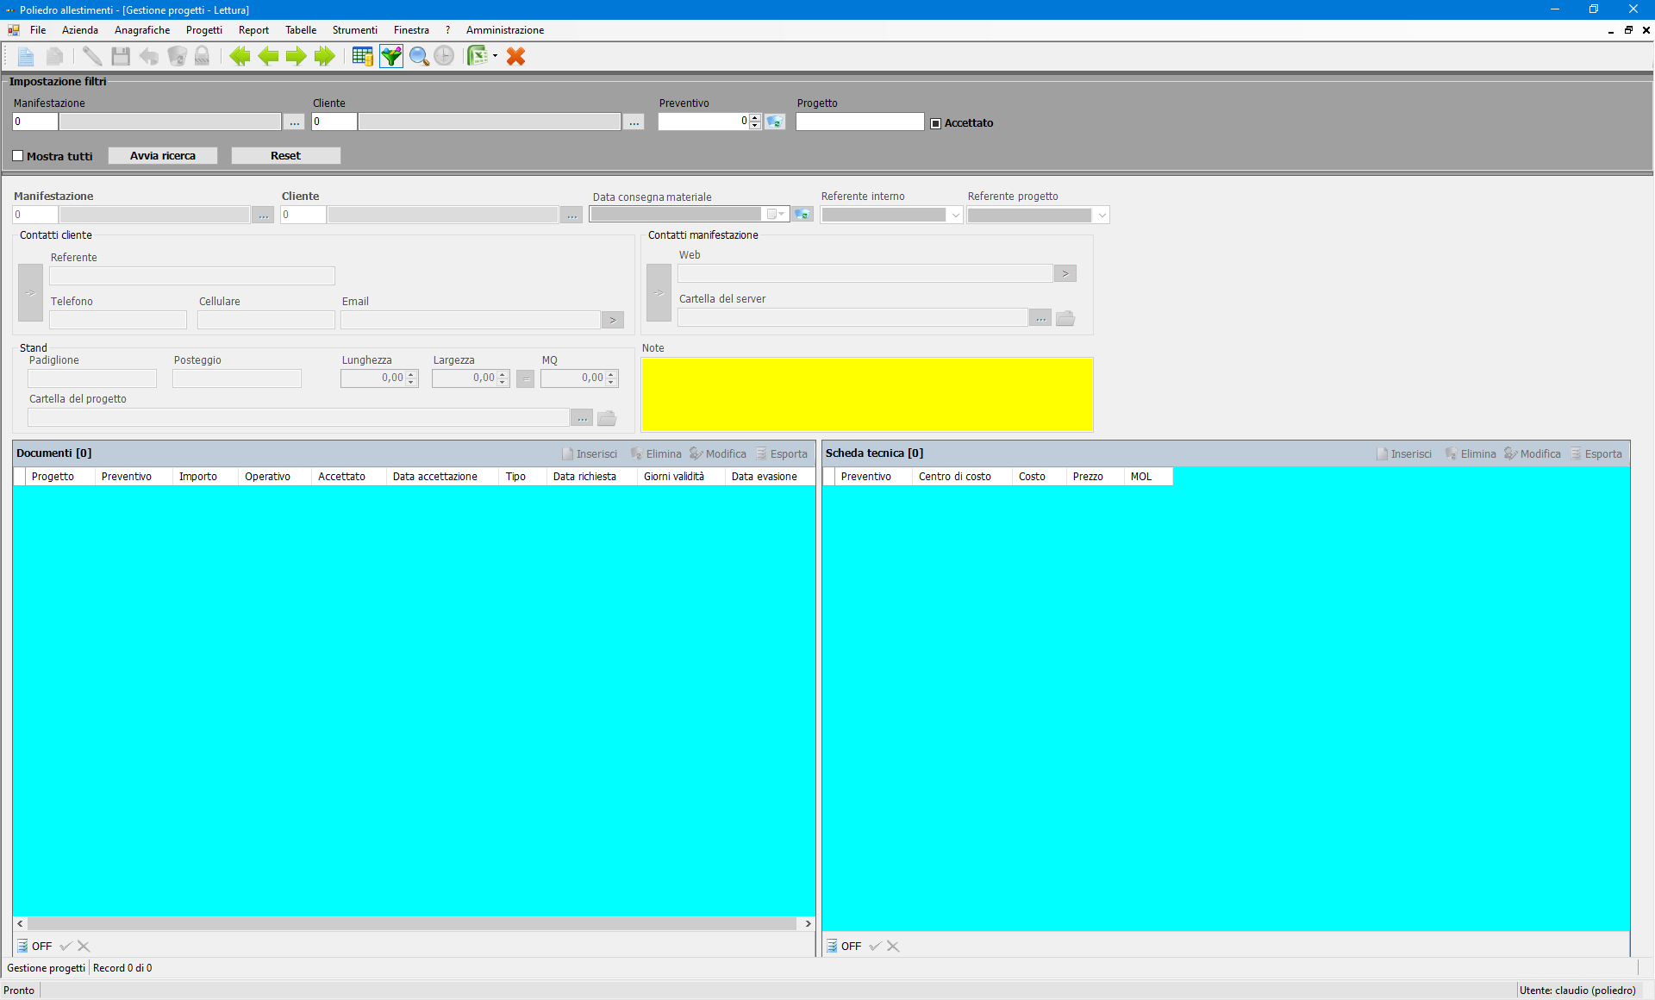Open Cartella del progetto folder icon
1655x1000 pixels.
coord(607,418)
